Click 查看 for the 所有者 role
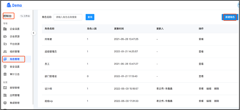Image resolution: width=240 pixels, height=110 pixels. pyautogui.click(x=201, y=39)
